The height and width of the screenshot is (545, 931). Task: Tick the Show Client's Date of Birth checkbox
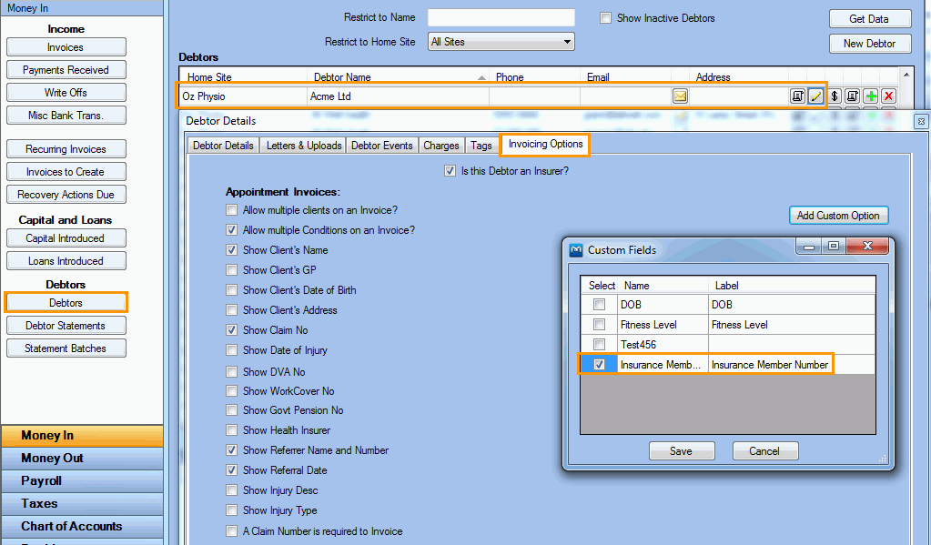(x=232, y=290)
